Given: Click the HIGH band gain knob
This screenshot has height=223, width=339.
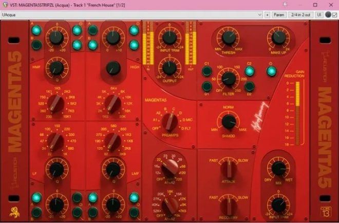Looking at the screenshot, I should (x=113, y=38).
